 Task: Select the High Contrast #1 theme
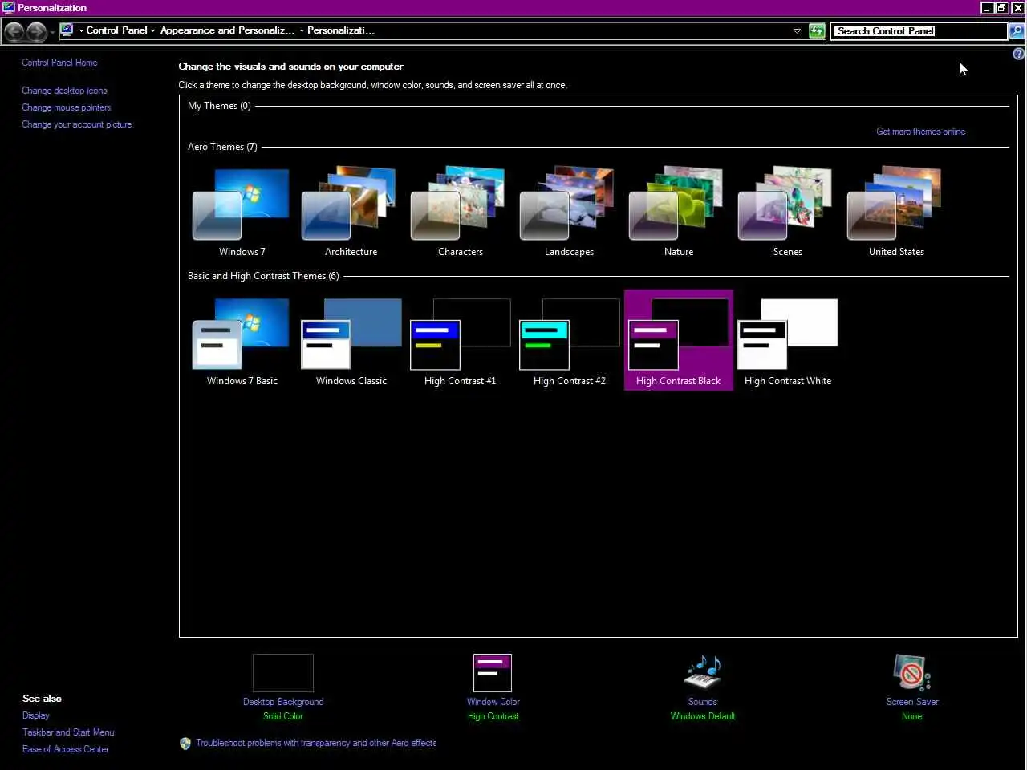pos(460,341)
